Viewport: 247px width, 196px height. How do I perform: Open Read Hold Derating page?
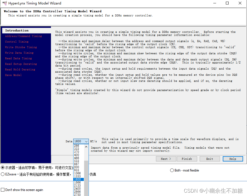[20, 69]
